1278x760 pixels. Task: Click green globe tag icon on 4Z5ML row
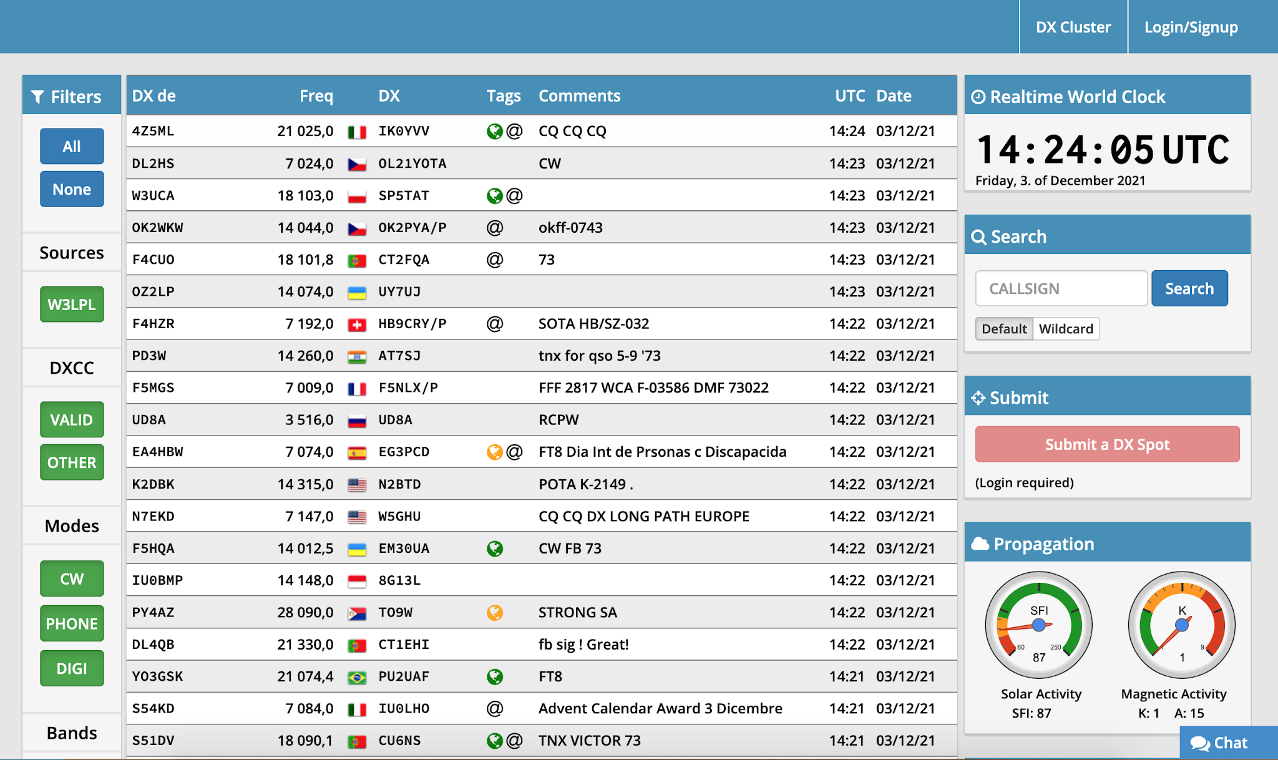494,131
